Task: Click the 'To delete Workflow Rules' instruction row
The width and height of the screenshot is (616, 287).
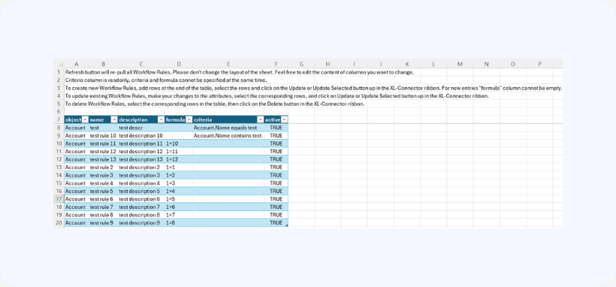Action: (x=216, y=104)
